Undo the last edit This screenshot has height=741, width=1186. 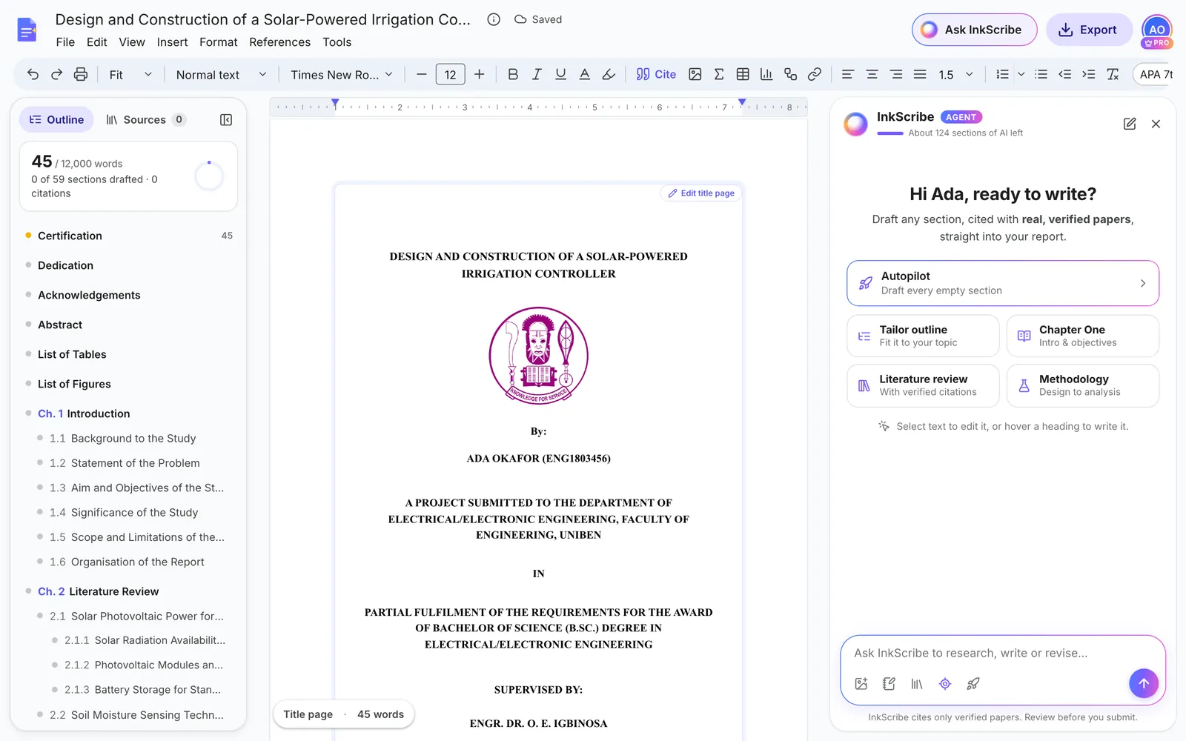33,74
